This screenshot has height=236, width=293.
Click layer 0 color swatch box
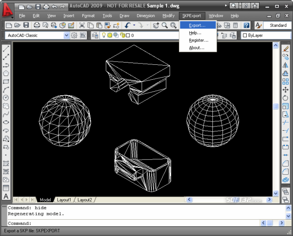pyautogui.click(x=128, y=35)
